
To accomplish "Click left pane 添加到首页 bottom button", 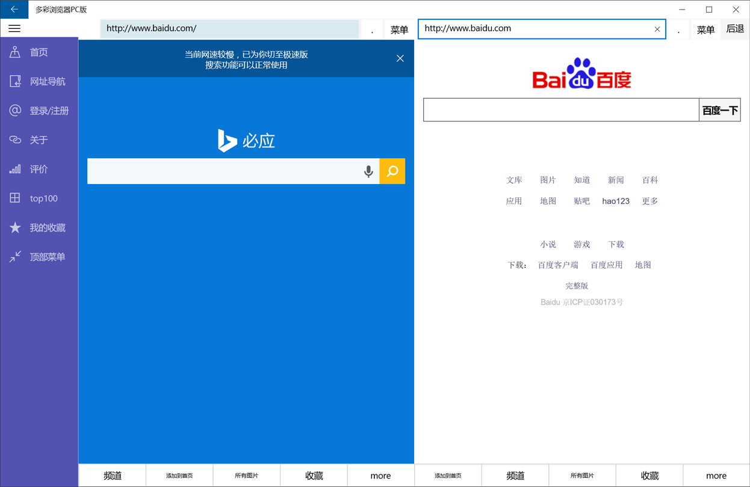I will point(179,476).
